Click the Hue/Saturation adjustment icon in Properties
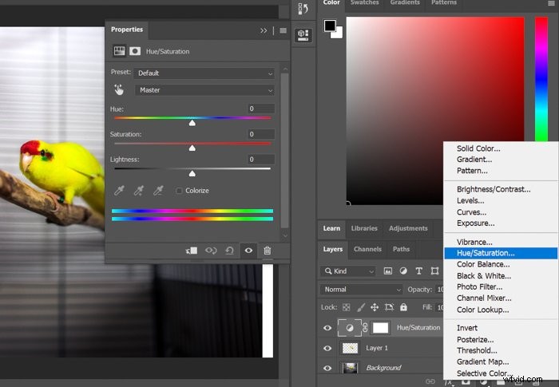Screen dimensions: 559x387 coord(119,51)
